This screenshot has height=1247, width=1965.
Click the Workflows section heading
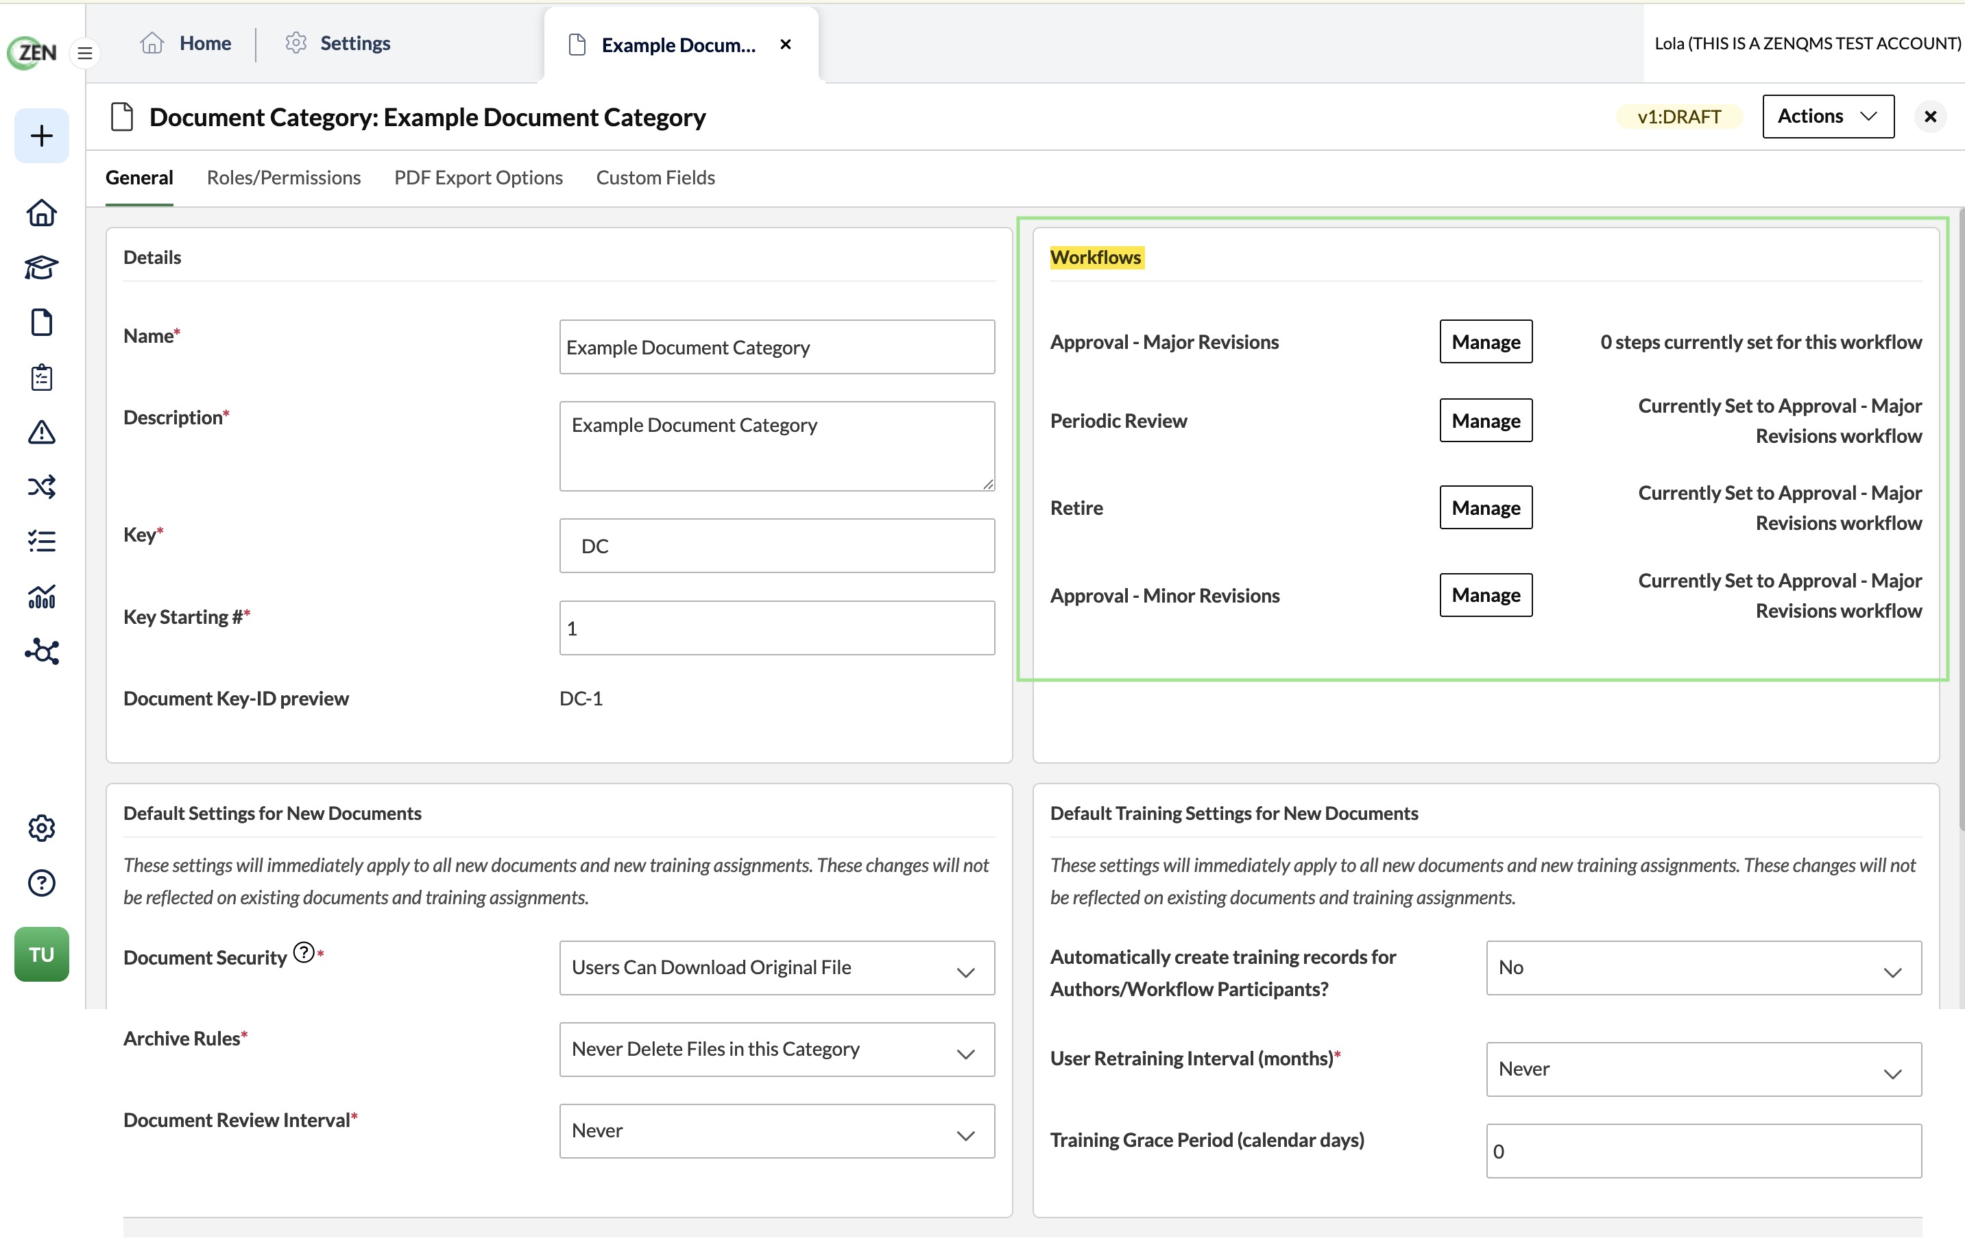point(1096,257)
